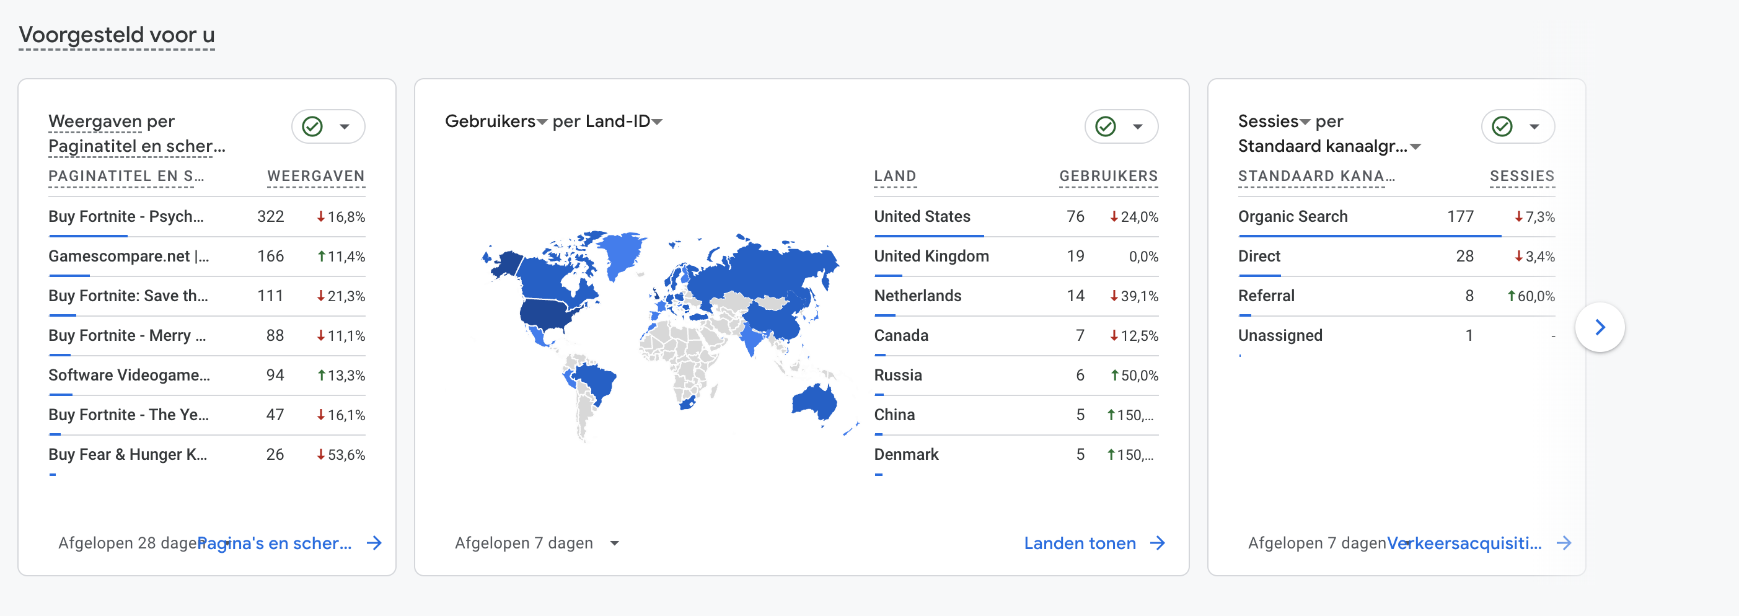
Task: Click the green check icon on the Sessies card
Action: pos(1502,126)
